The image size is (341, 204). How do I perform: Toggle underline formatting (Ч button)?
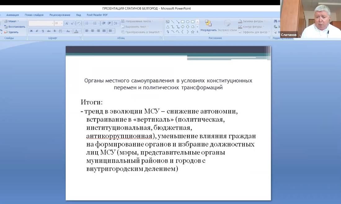pyautogui.click(x=43, y=31)
